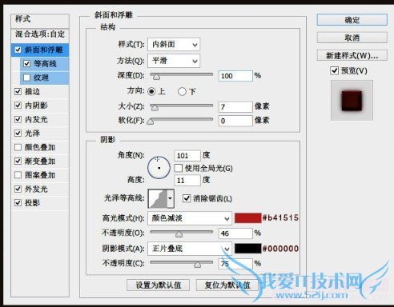Toggle the 内发光 effect checkbox

click(x=18, y=119)
